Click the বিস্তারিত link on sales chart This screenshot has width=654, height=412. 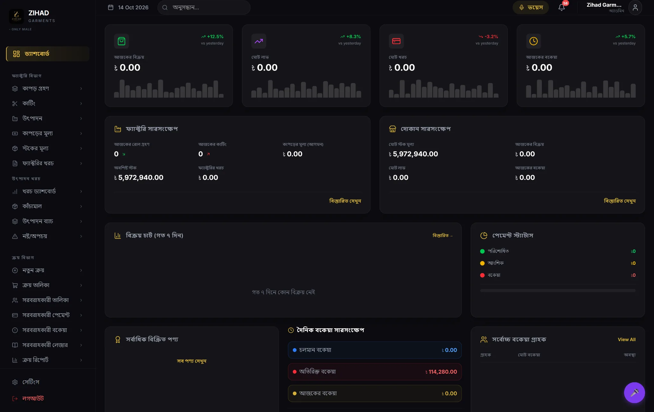coord(442,235)
